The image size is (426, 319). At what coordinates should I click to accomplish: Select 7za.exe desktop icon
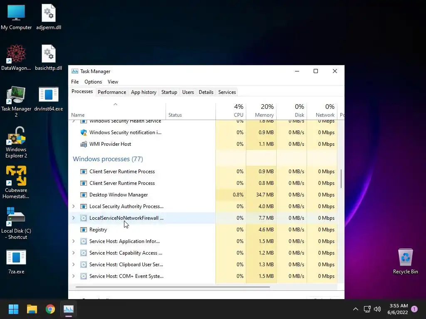[16, 262]
